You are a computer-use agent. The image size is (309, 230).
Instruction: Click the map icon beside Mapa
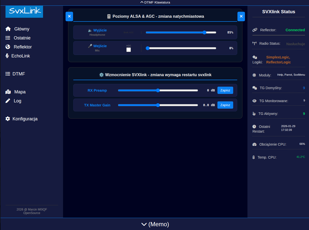[x=8, y=92]
